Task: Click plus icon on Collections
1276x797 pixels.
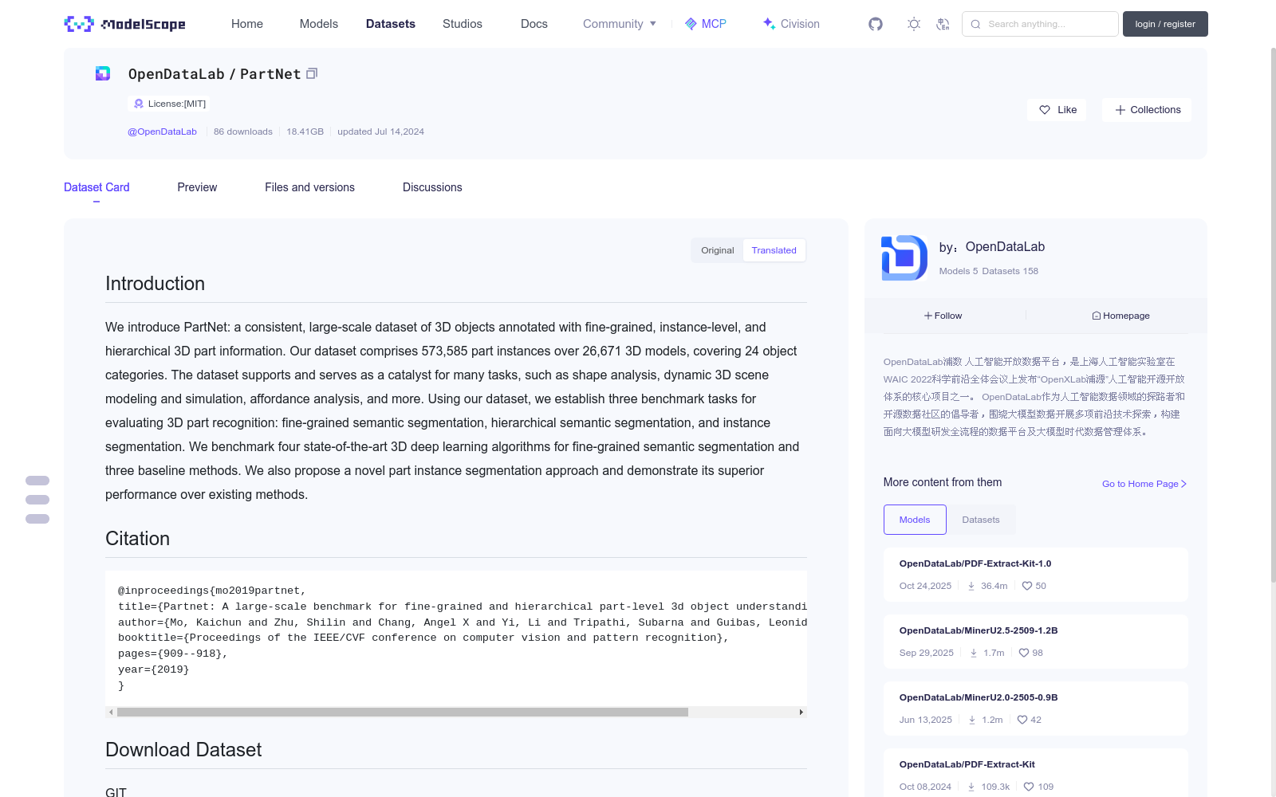Action: (1120, 110)
